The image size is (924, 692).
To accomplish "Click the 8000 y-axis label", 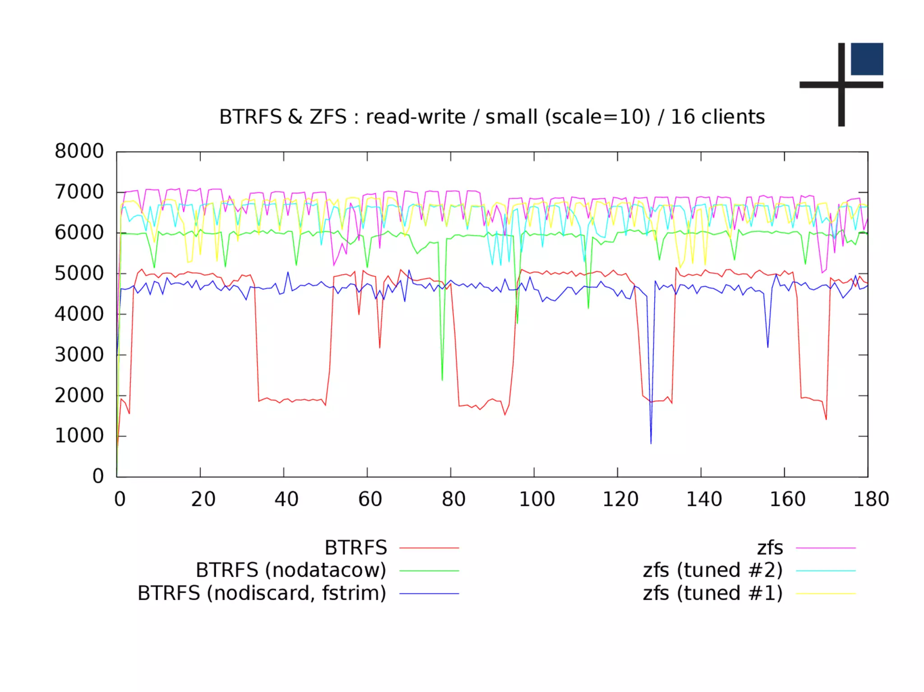I will [x=79, y=151].
